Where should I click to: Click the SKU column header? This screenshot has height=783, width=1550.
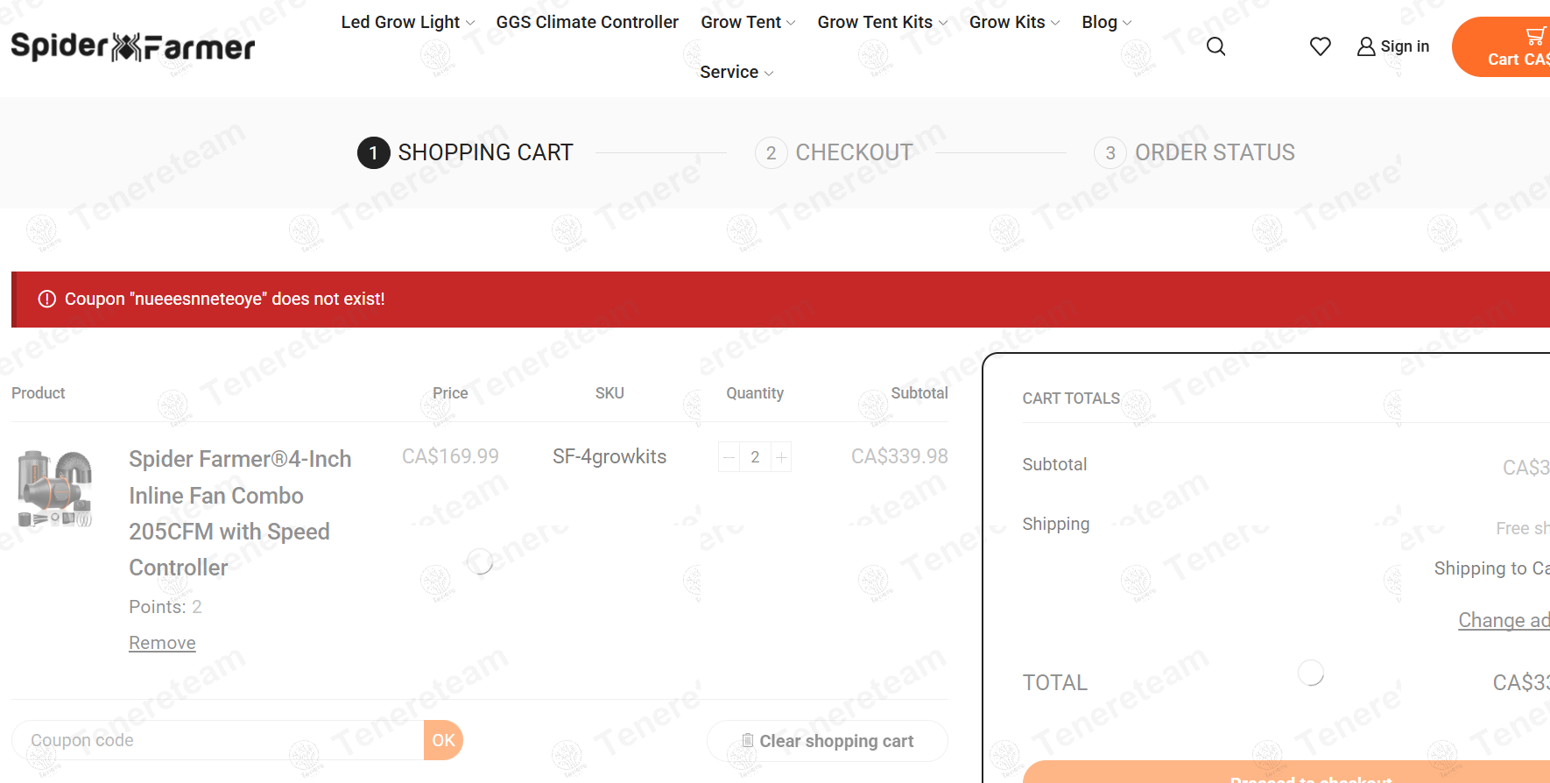(609, 393)
